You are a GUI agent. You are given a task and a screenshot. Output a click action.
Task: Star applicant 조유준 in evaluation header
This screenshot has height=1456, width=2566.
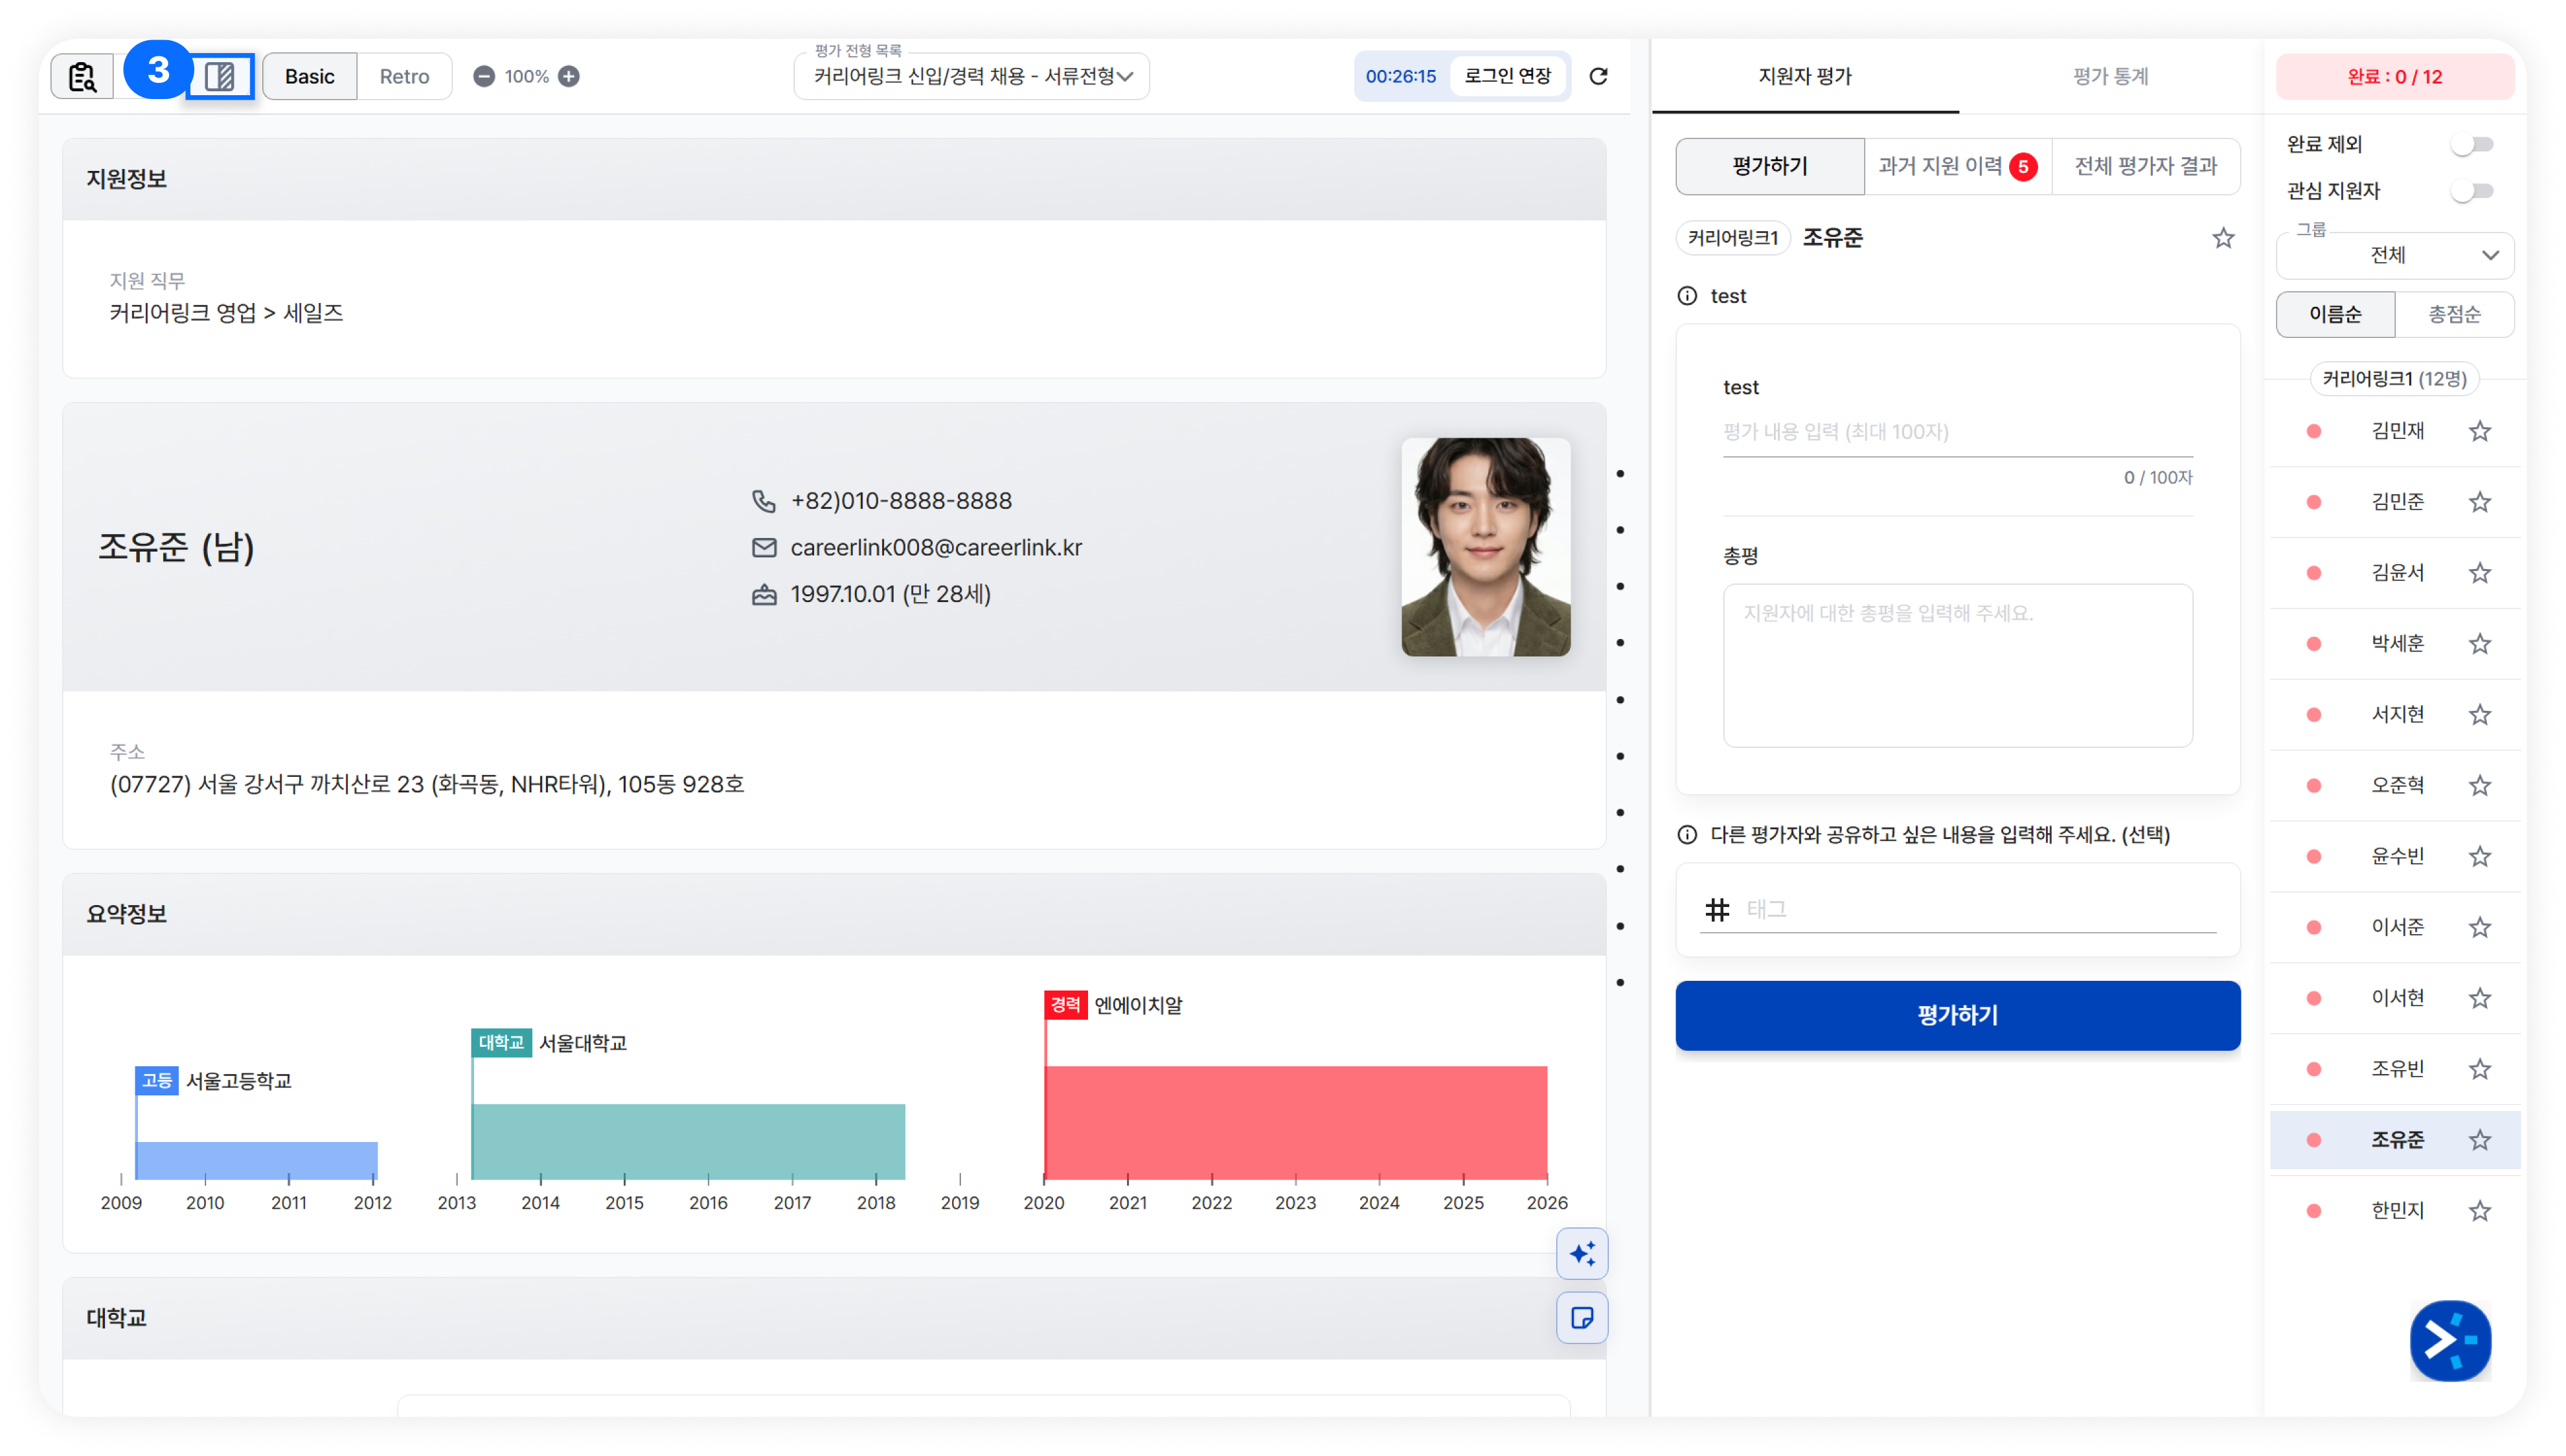[2223, 238]
